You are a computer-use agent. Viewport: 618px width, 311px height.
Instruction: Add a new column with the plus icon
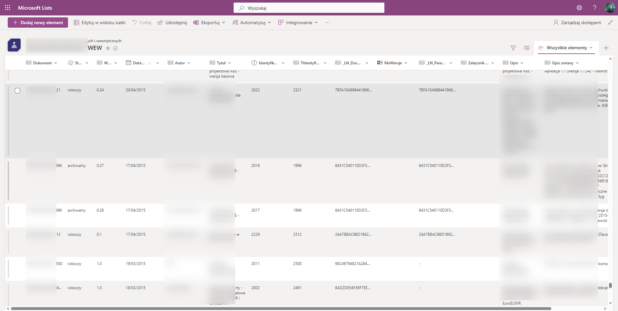606,48
